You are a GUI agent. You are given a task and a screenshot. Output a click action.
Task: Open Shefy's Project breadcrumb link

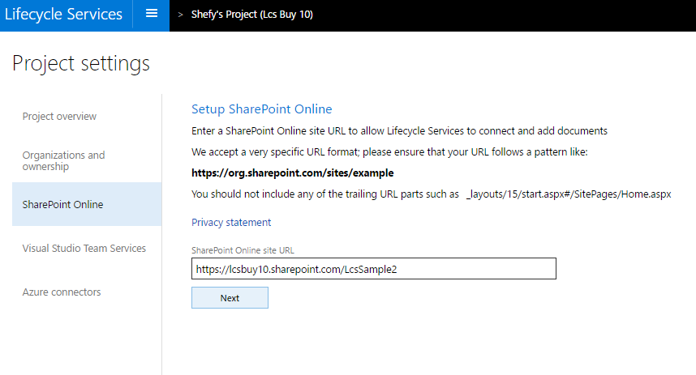point(251,15)
